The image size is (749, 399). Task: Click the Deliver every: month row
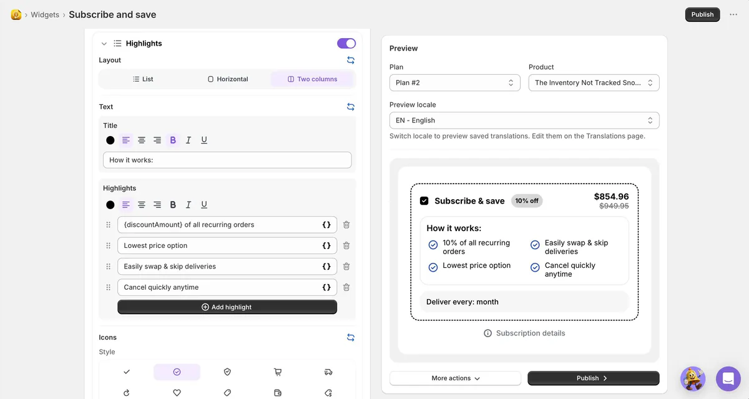pyautogui.click(x=524, y=302)
